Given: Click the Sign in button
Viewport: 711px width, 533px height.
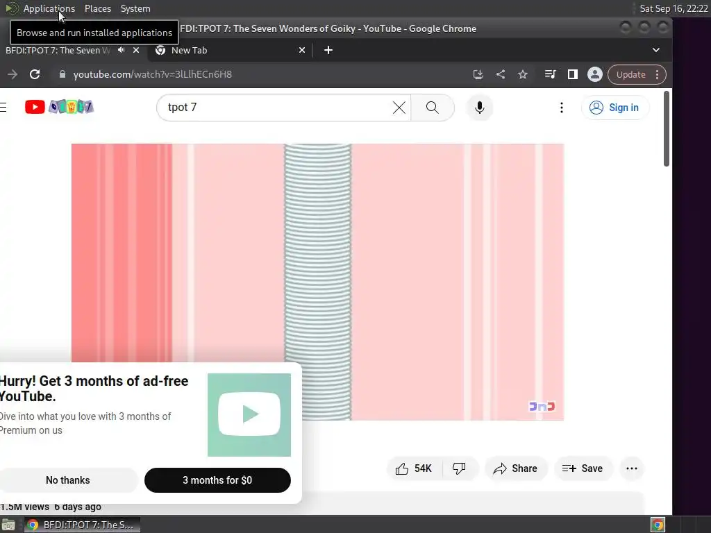Looking at the screenshot, I should click(x=614, y=108).
